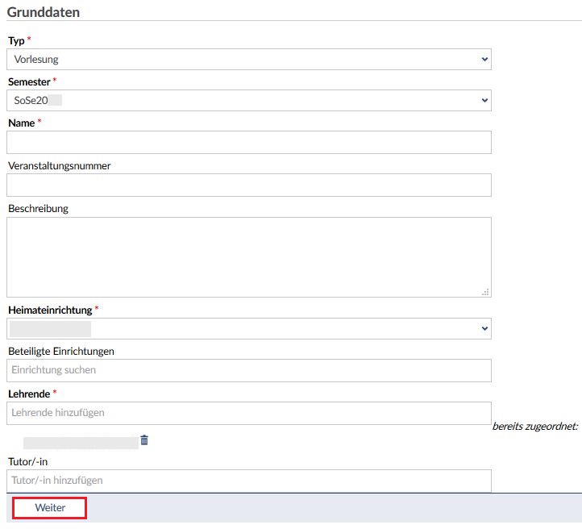Expand the Semester dropdown
The height and width of the screenshot is (529, 582).
coord(248,100)
